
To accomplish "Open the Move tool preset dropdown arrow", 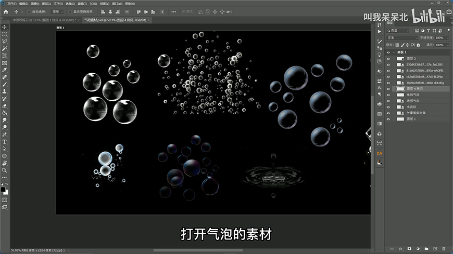I will pos(22,12).
